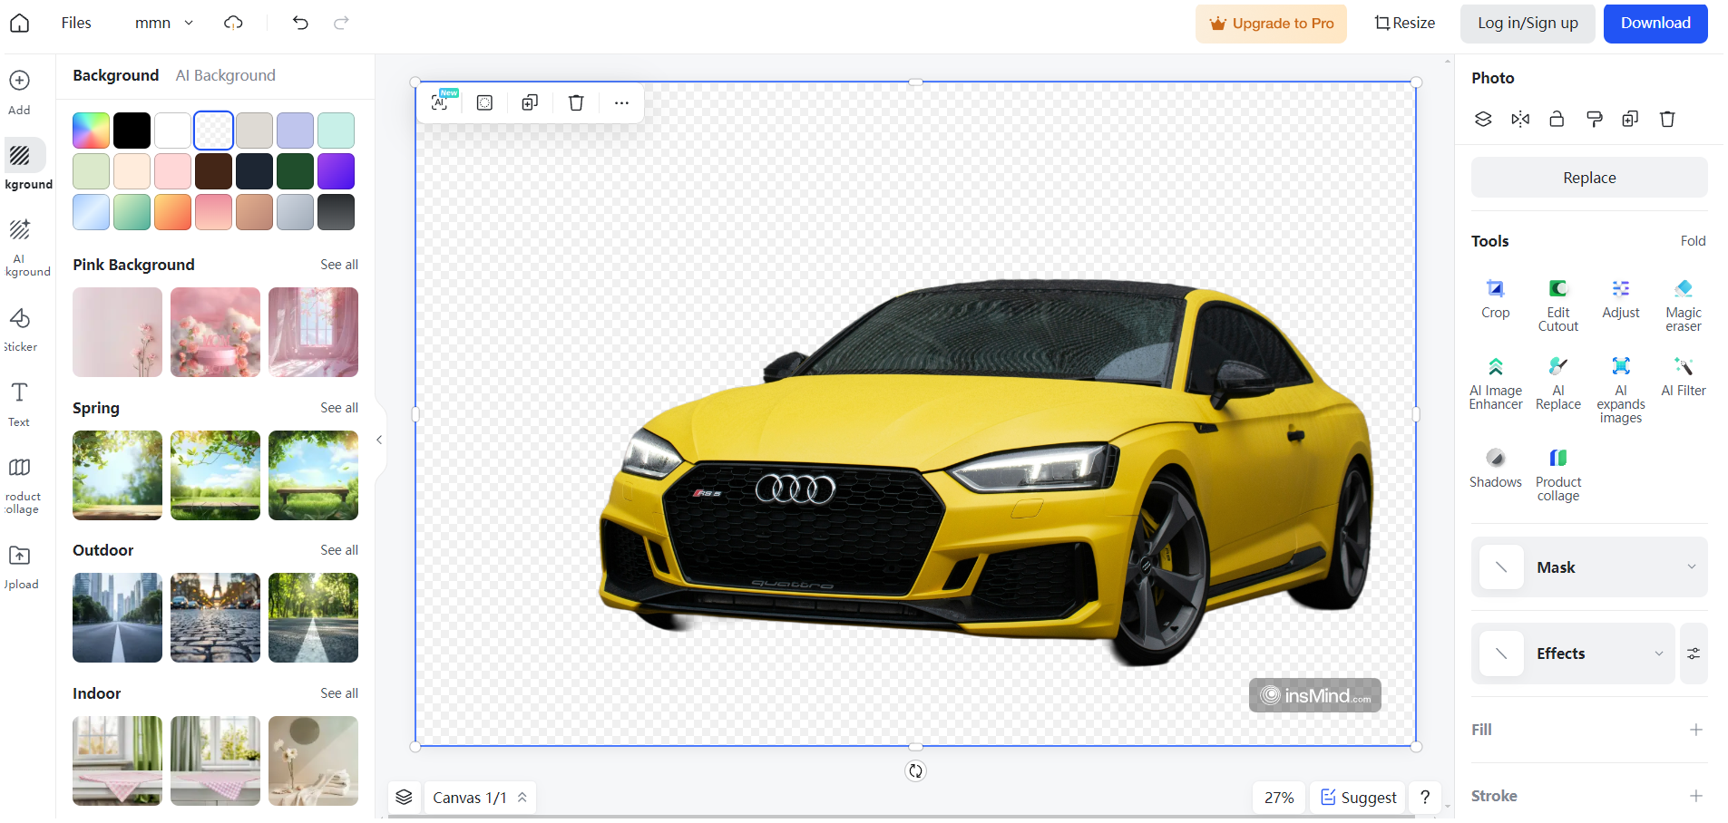This screenshot has width=1728, height=823.
Task: Open the AI Filter tool
Action: coord(1683,377)
